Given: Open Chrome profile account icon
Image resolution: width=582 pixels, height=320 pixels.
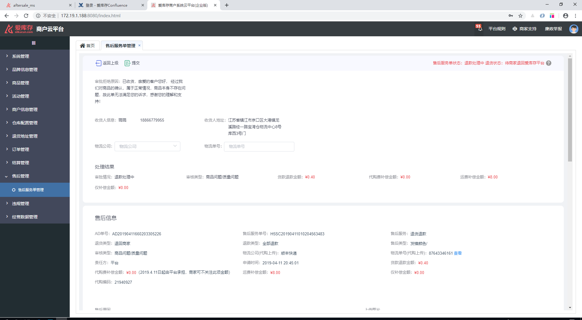Looking at the screenshot, I should tap(566, 16).
